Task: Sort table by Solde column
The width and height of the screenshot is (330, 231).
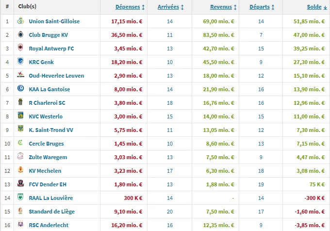Action: tap(315, 7)
